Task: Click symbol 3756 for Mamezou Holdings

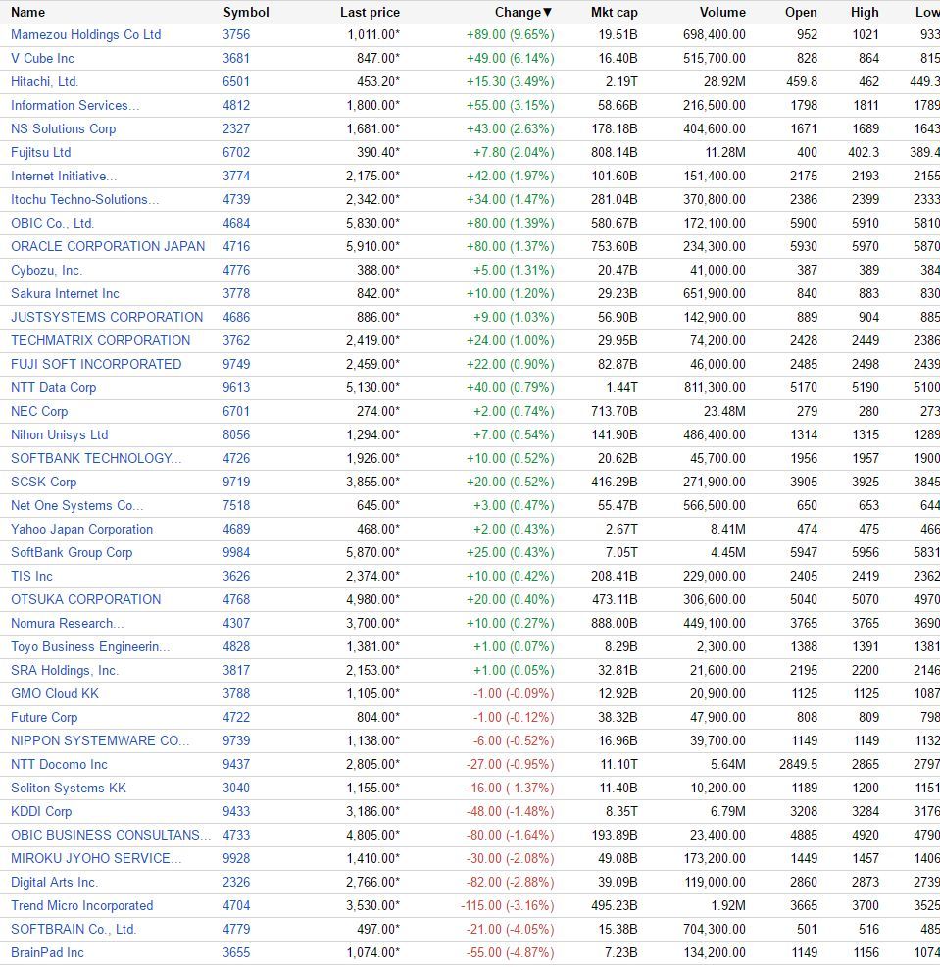Action: (236, 34)
